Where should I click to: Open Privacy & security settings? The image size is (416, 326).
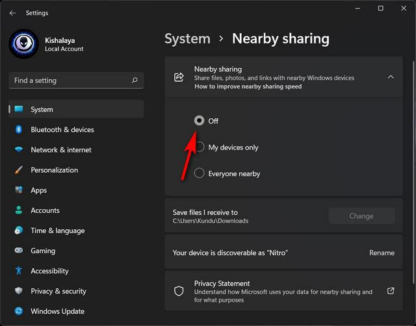[x=77, y=291]
